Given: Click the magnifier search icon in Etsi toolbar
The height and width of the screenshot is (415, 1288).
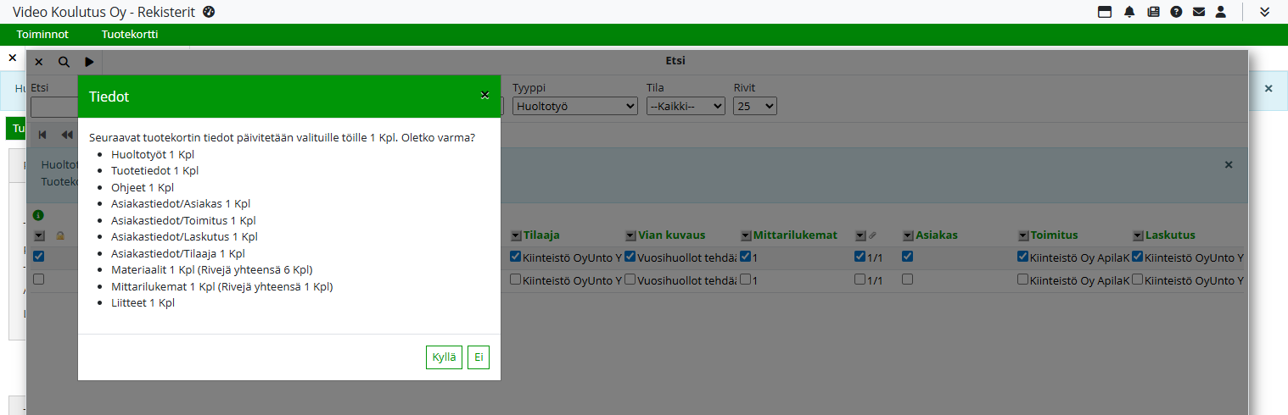Looking at the screenshot, I should [64, 62].
